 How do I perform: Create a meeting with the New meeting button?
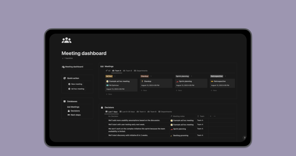pos(75,84)
